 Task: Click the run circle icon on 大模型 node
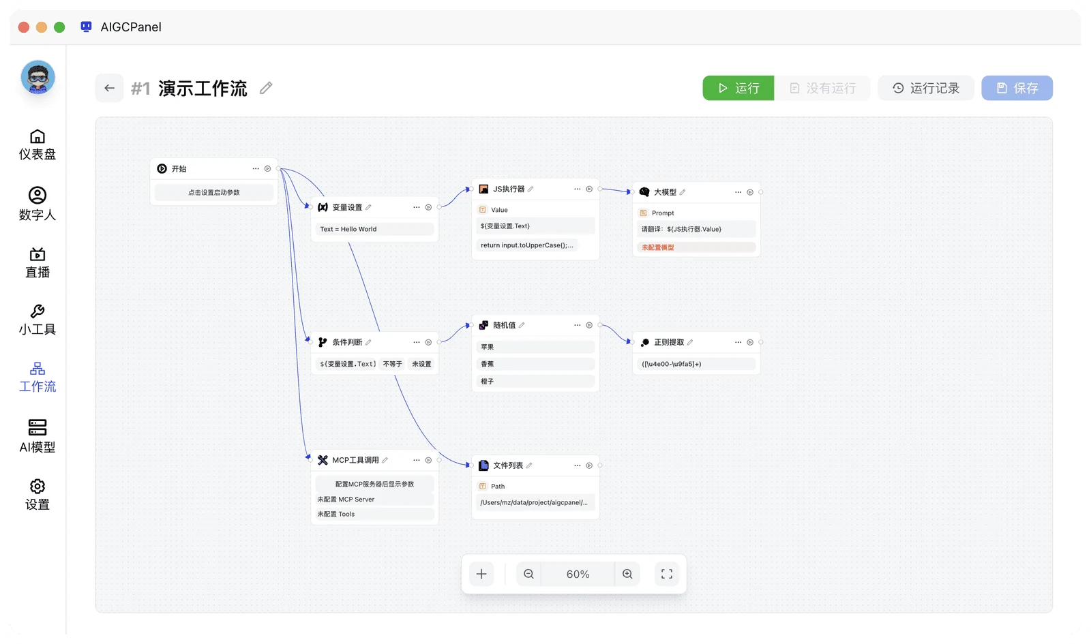click(x=750, y=192)
